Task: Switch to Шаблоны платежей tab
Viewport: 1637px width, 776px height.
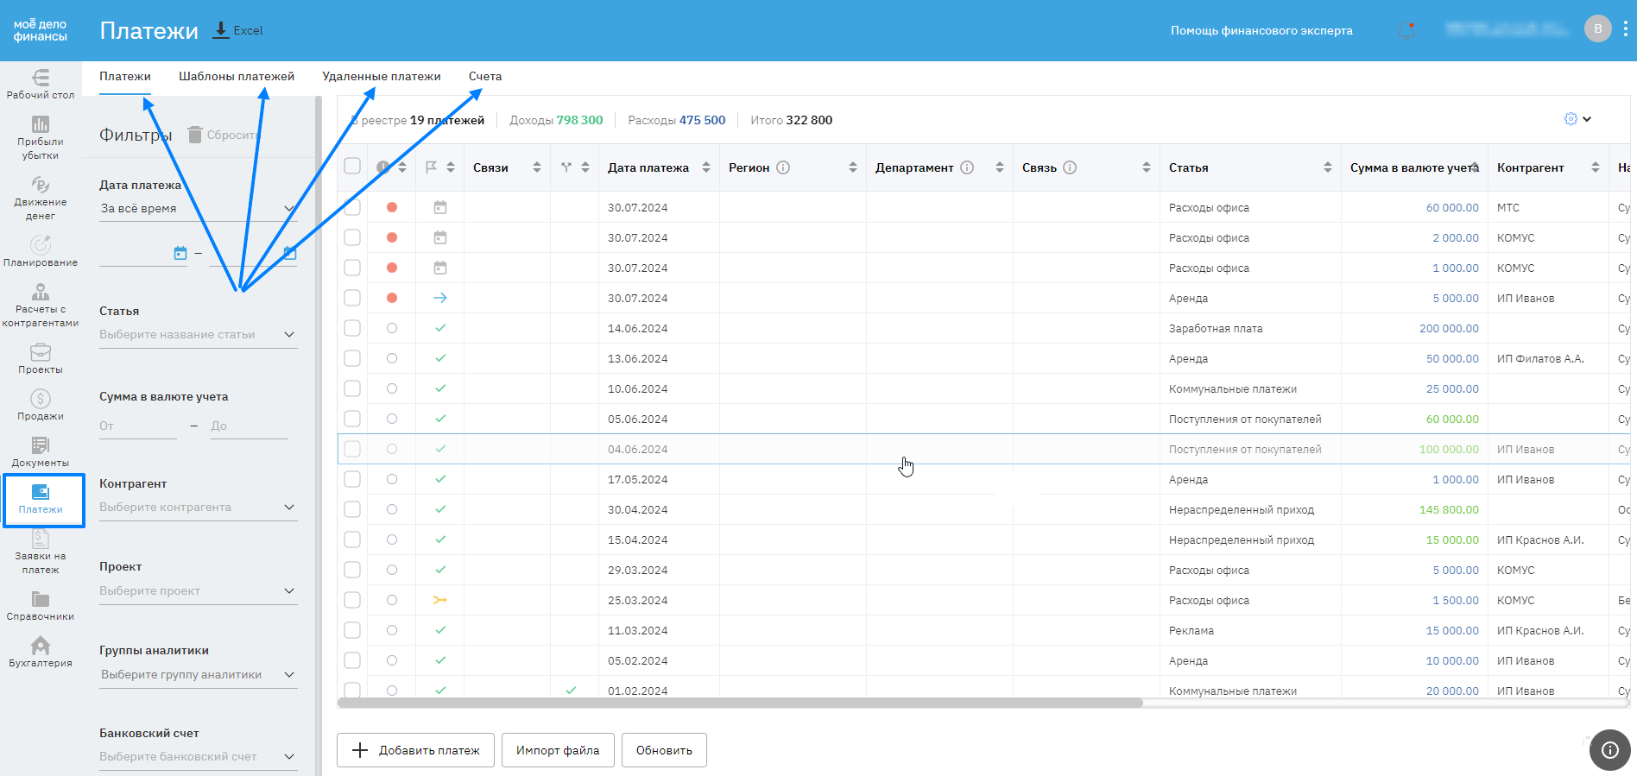Action: click(236, 76)
